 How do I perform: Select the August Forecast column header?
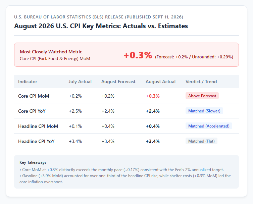point(118,82)
